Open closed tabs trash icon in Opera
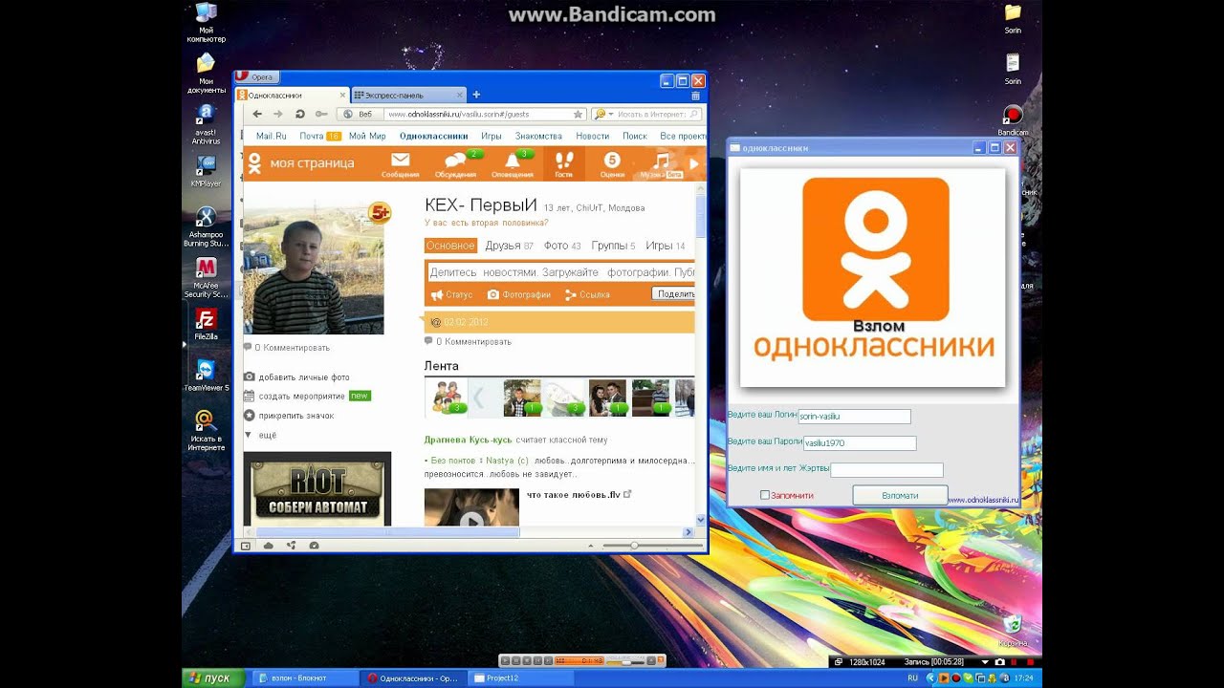 (695, 96)
